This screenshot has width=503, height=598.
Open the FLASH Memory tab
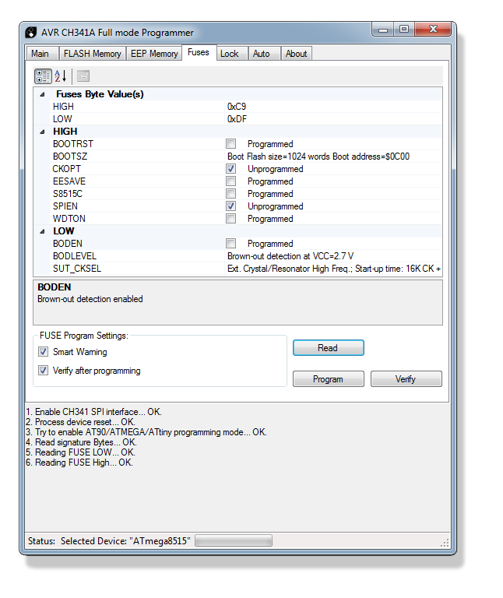(x=93, y=54)
